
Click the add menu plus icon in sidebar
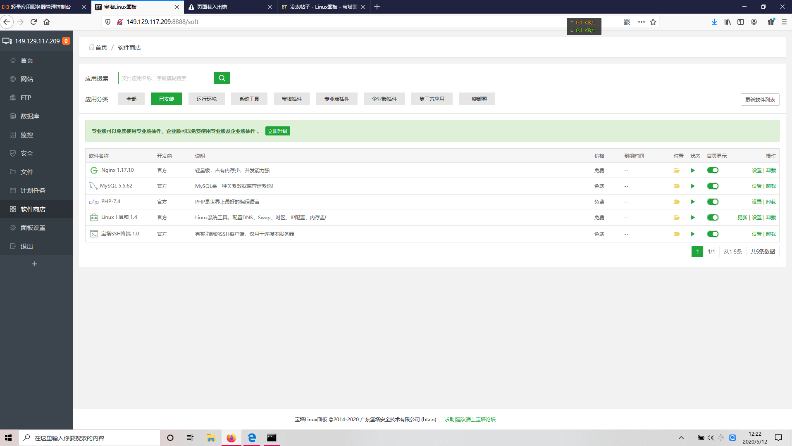click(x=35, y=264)
